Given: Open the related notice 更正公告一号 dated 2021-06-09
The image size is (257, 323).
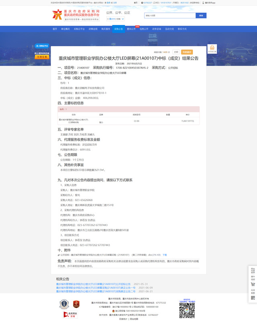Looking at the screenshot, I should point(96,288).
